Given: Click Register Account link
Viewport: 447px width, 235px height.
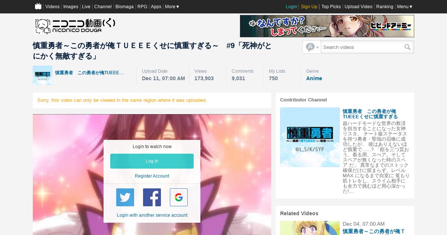Looking at the screenshot, I should coord(152,176).
